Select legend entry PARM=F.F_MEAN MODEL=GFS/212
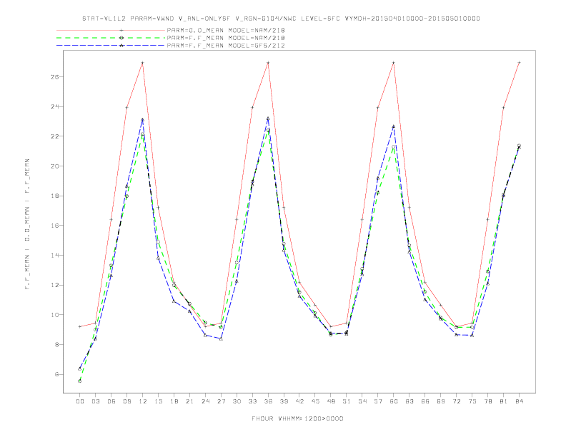The height and width of the screenshot is (437, 566). (x=226, y=46)
